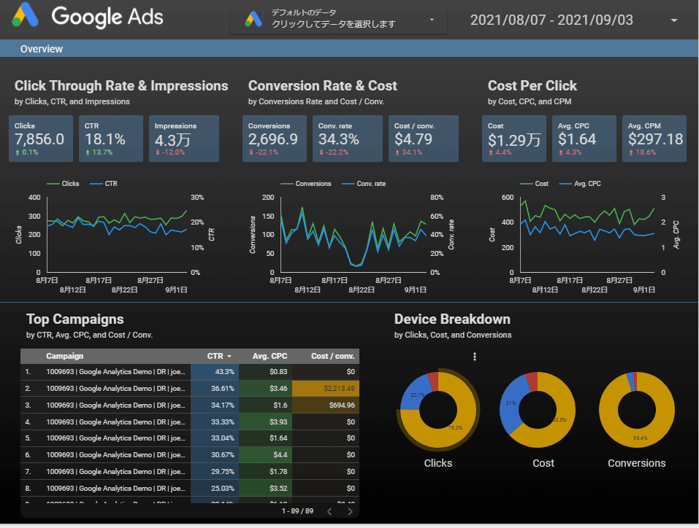Click the 75.3% segment of Clicks donut
This screenshot has width=699, height=528.
pyautogui.click(x=462, y=425)
